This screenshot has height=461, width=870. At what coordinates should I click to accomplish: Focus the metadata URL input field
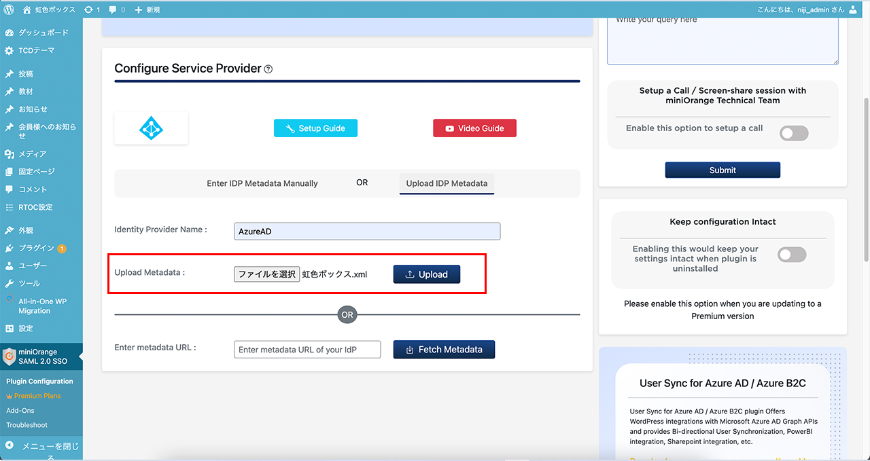point(307,350)
